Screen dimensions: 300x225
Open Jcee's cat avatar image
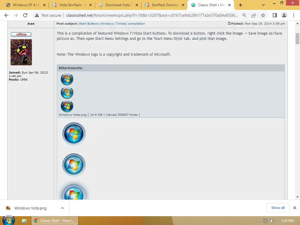pyautogui.click(x=21, y=52)
